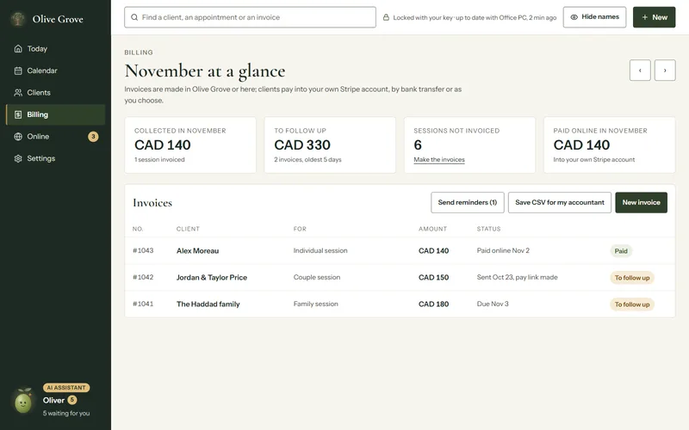Click the Online globe icon
689x430 pixels.
pyautogui.click(x=18, y=137)
